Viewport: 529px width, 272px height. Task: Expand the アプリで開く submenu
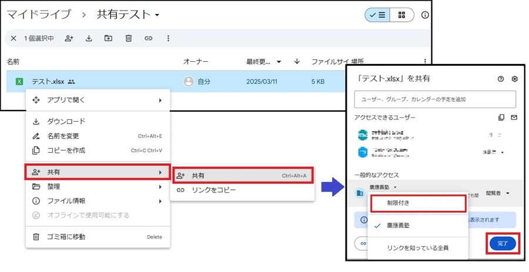(x=97, y=100)
